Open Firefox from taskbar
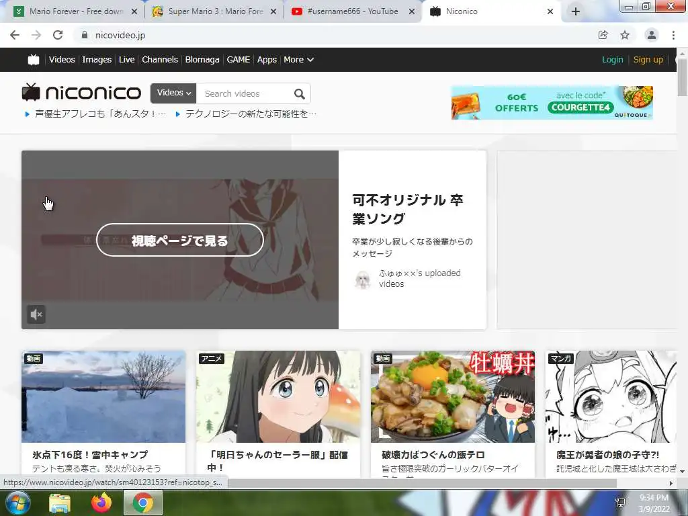The height and width of the screenshot is (516, 688). point(101,503)
